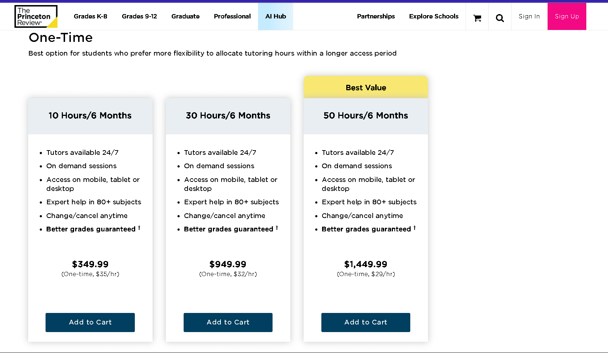Click the Sign In link
This screenshot has width=608, height=353.
point(529,16)
